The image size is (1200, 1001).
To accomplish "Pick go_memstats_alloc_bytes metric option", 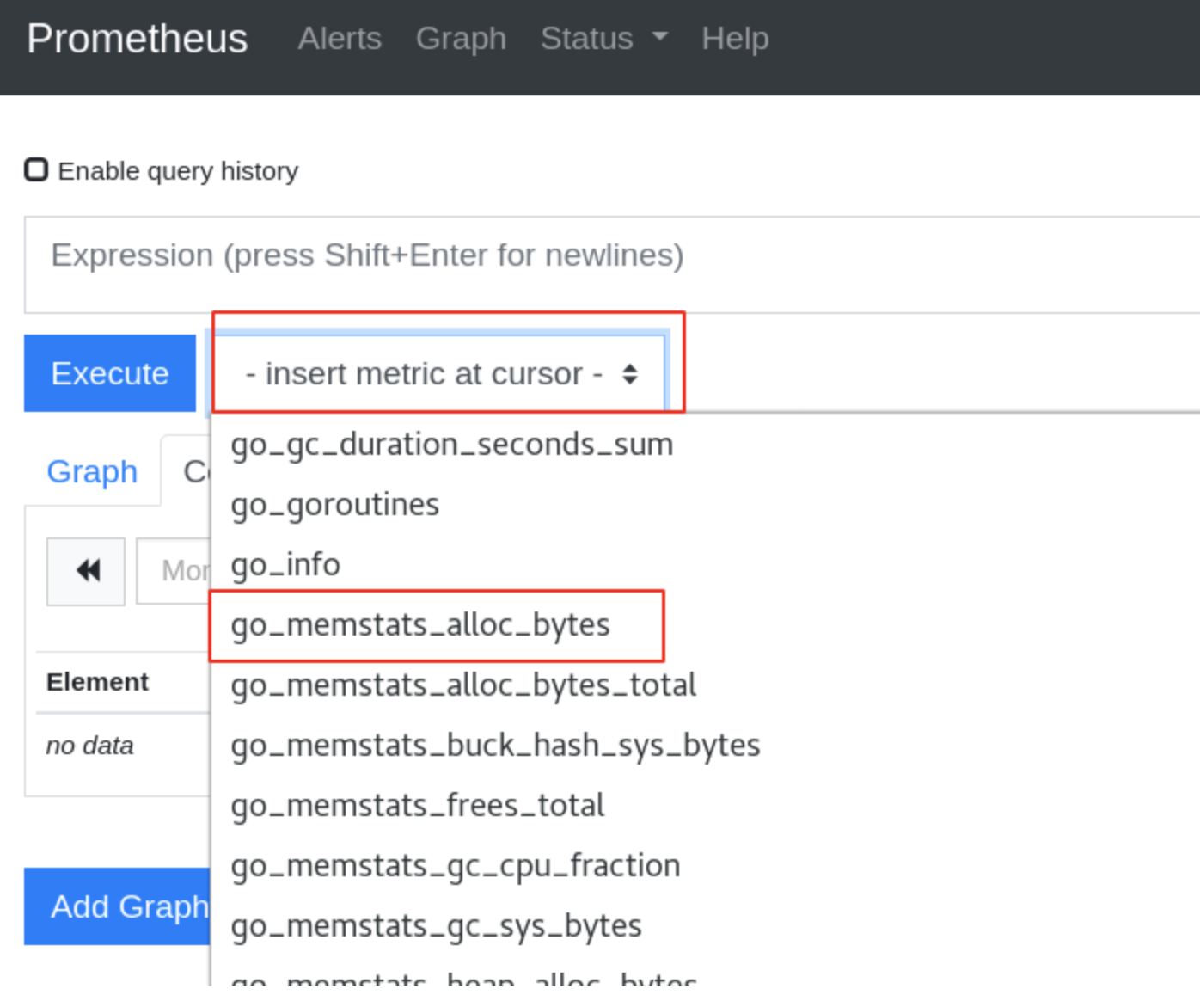I will pos(420,625).
